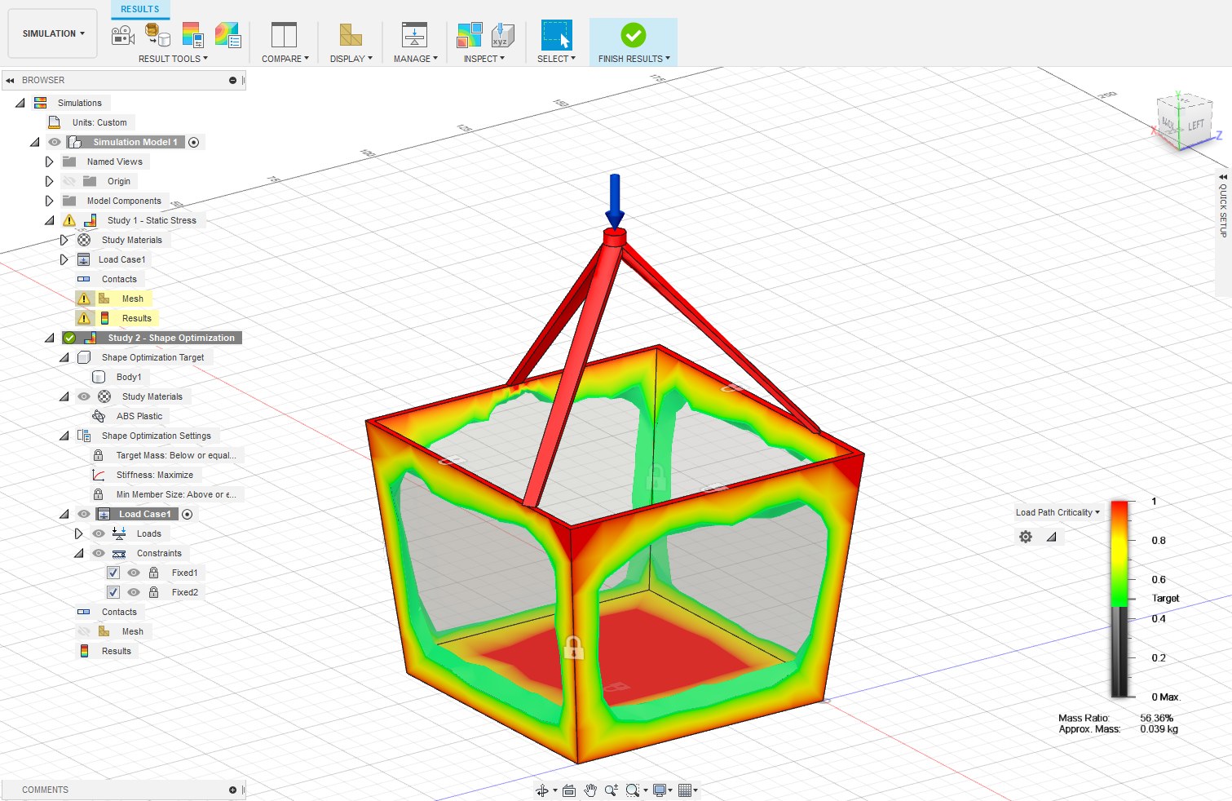Screen dimensions: 1232x801
Task: Collapse the Shape Optimization Settings node
Action: click(x=64, y=436)
